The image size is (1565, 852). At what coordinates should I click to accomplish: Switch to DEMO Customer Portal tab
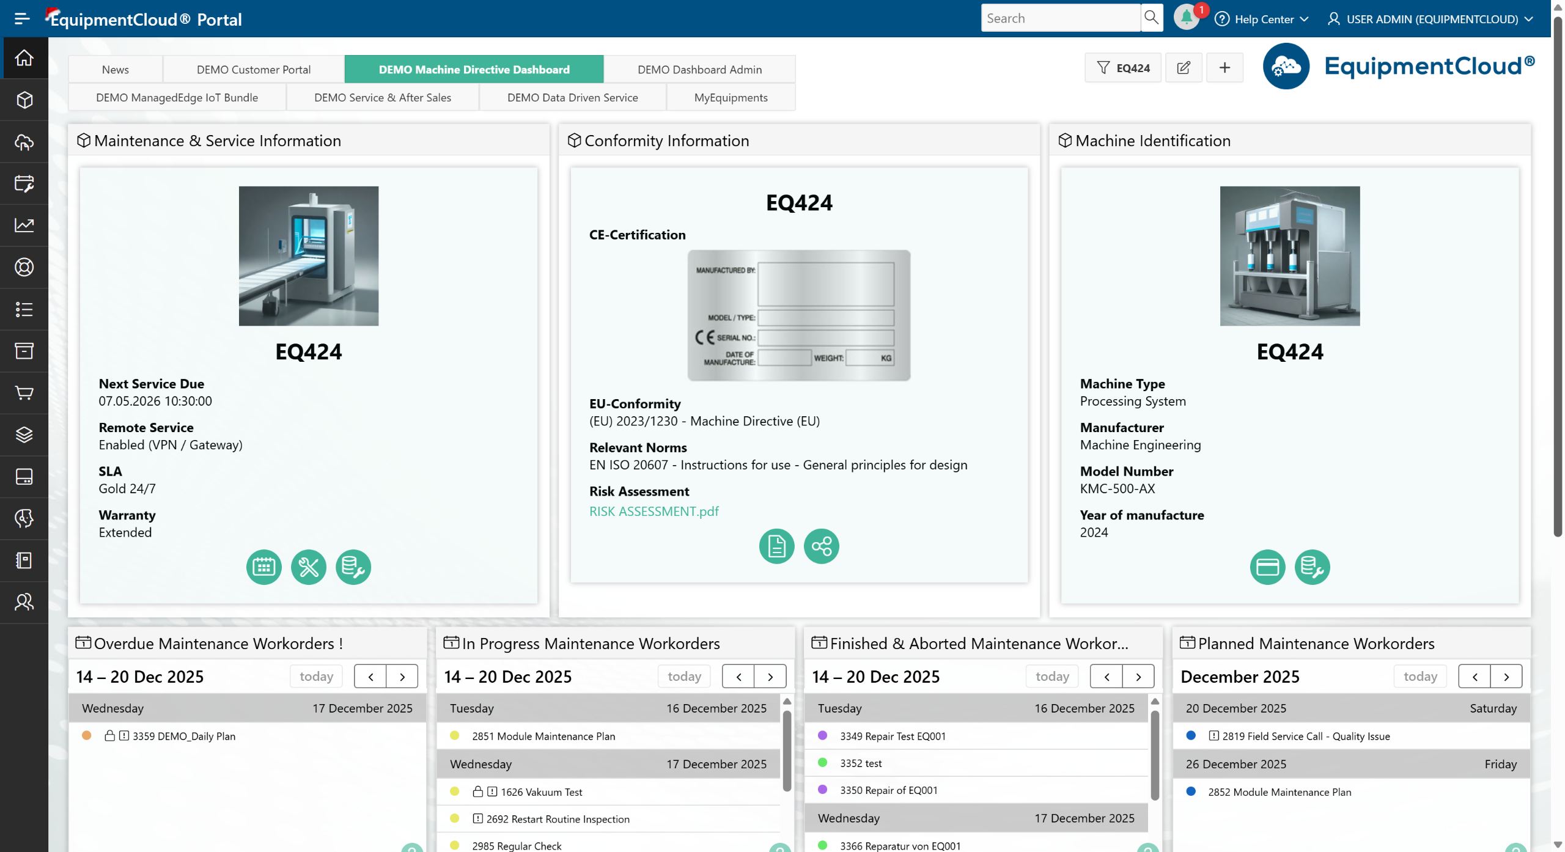point(253,70)
